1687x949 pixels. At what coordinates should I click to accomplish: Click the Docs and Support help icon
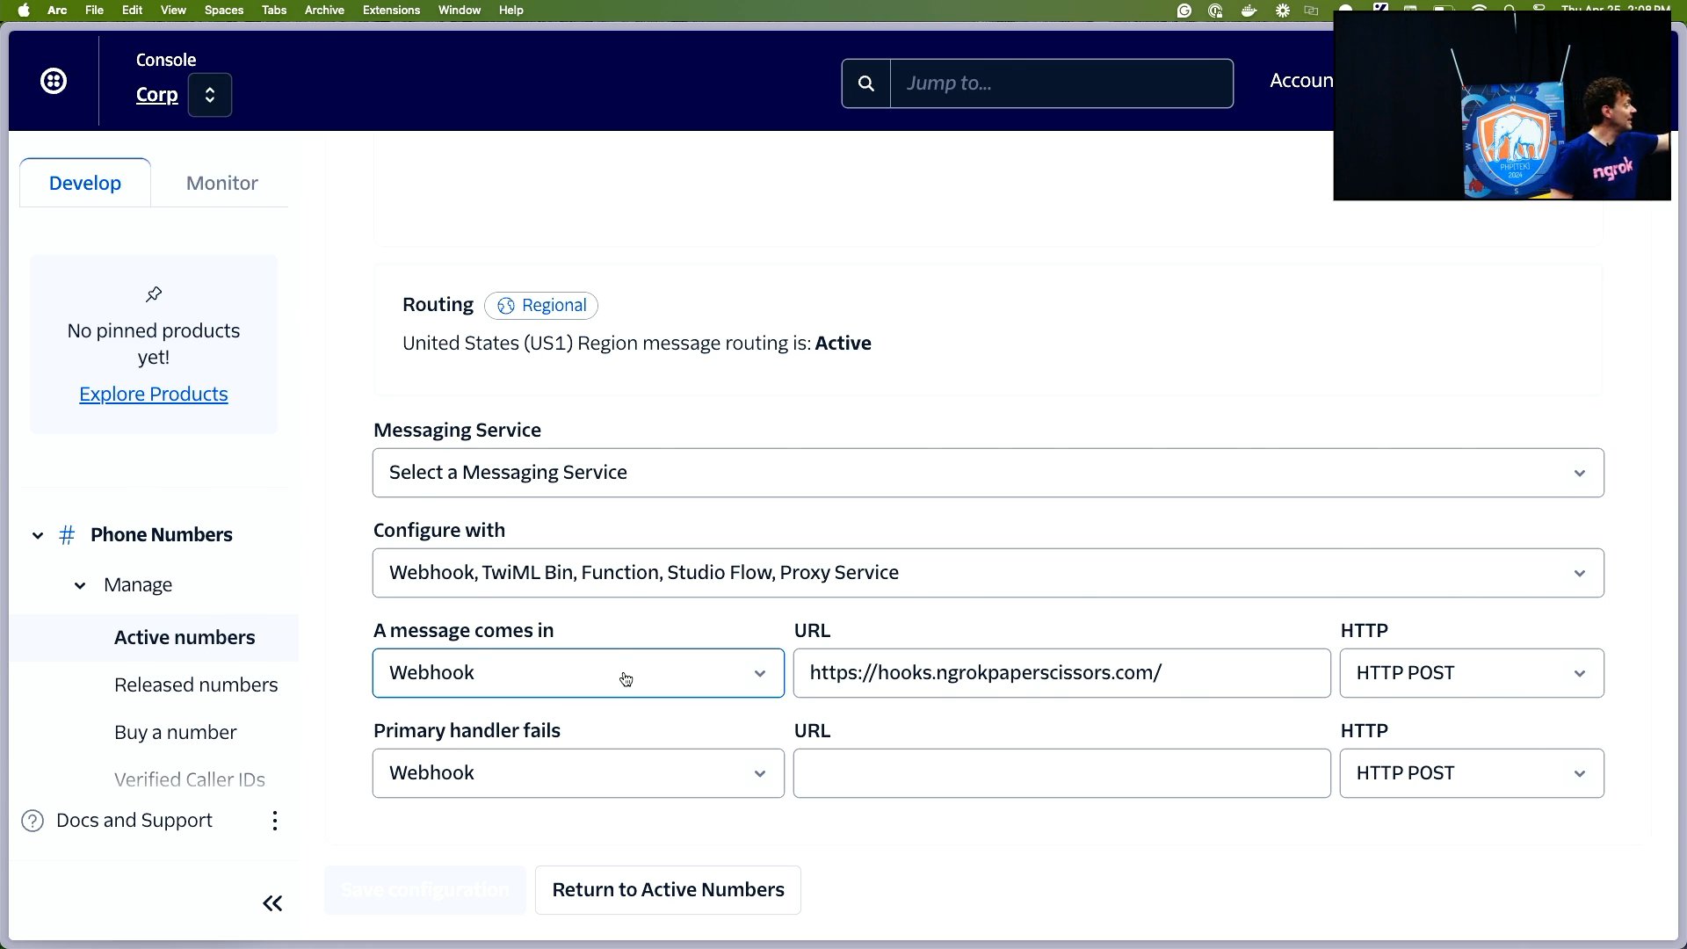click(33, 821)
